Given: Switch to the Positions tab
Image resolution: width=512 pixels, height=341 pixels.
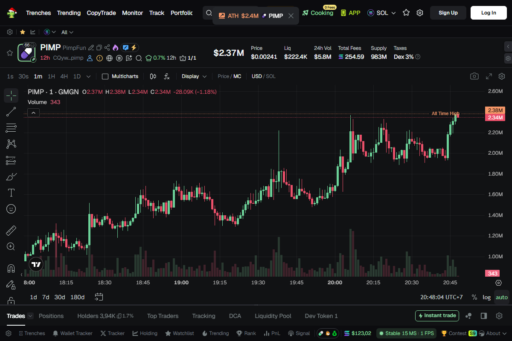Looking at the screenshot, I should (51, 316).
